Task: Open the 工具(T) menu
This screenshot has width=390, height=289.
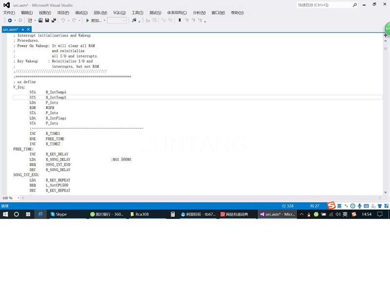Action: tap(137, 13)
